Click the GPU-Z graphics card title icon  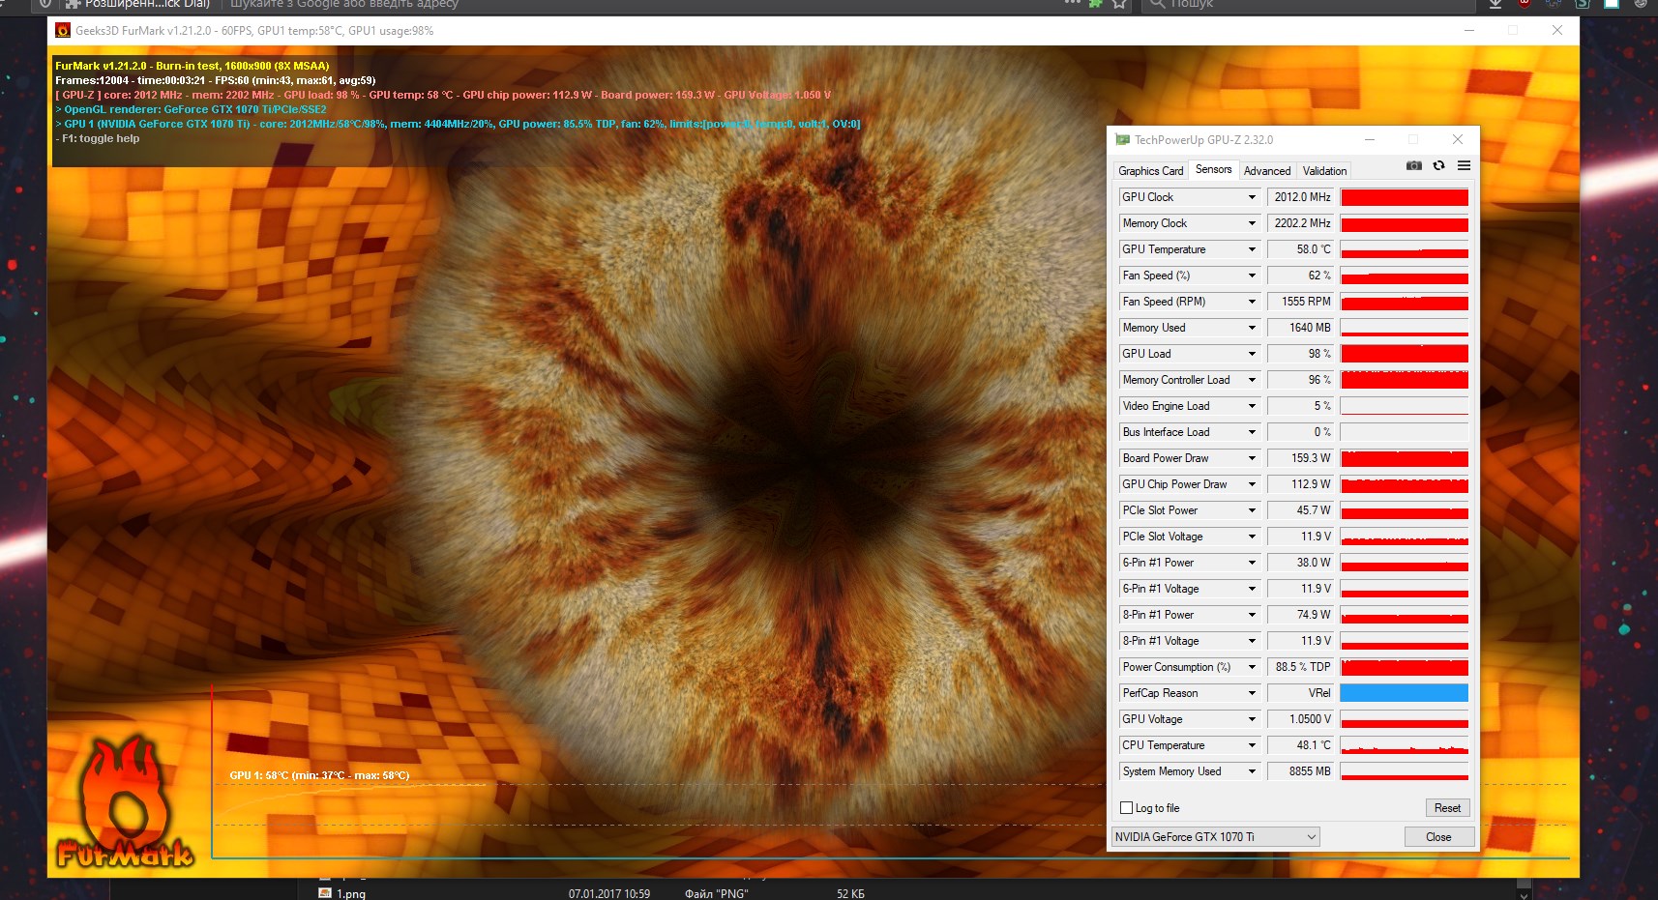click(x=1122, y=140)
